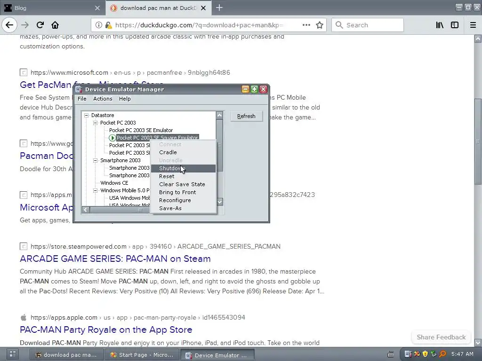
Task: Click the Device Emulator Manager title bar icon
Action: (79, 89)
